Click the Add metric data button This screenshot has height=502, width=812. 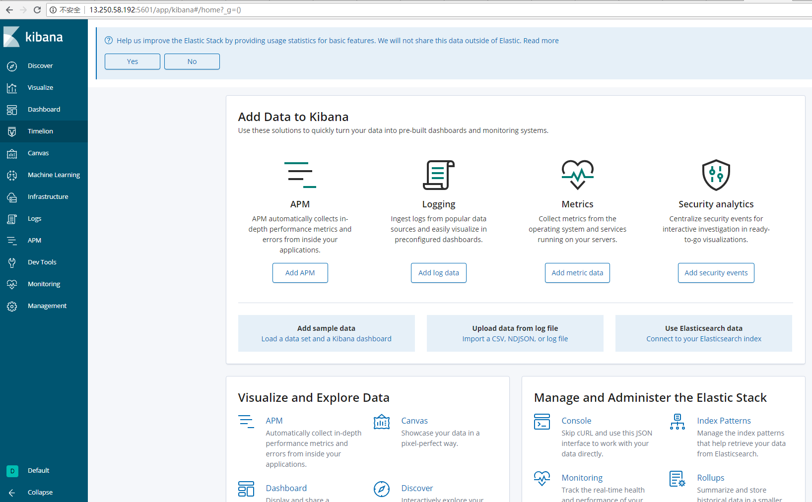577,273
